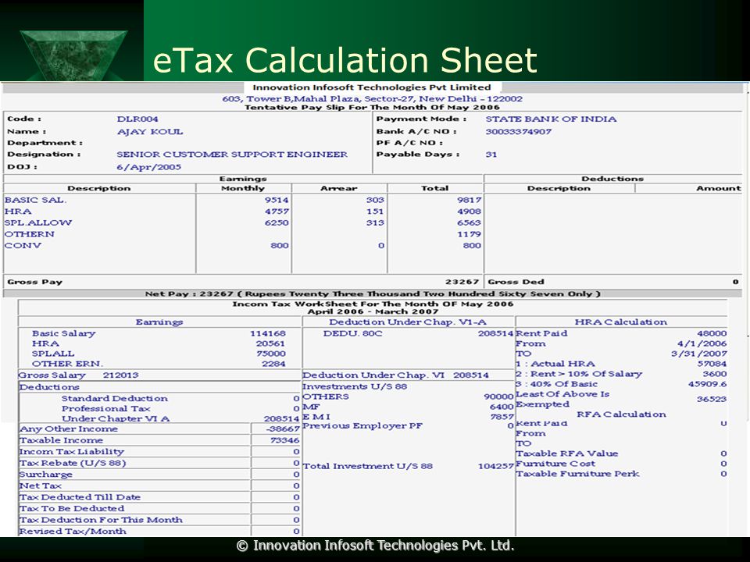Click the HRA monthly value 4757

pyautogui.click(x=277, y=212)
